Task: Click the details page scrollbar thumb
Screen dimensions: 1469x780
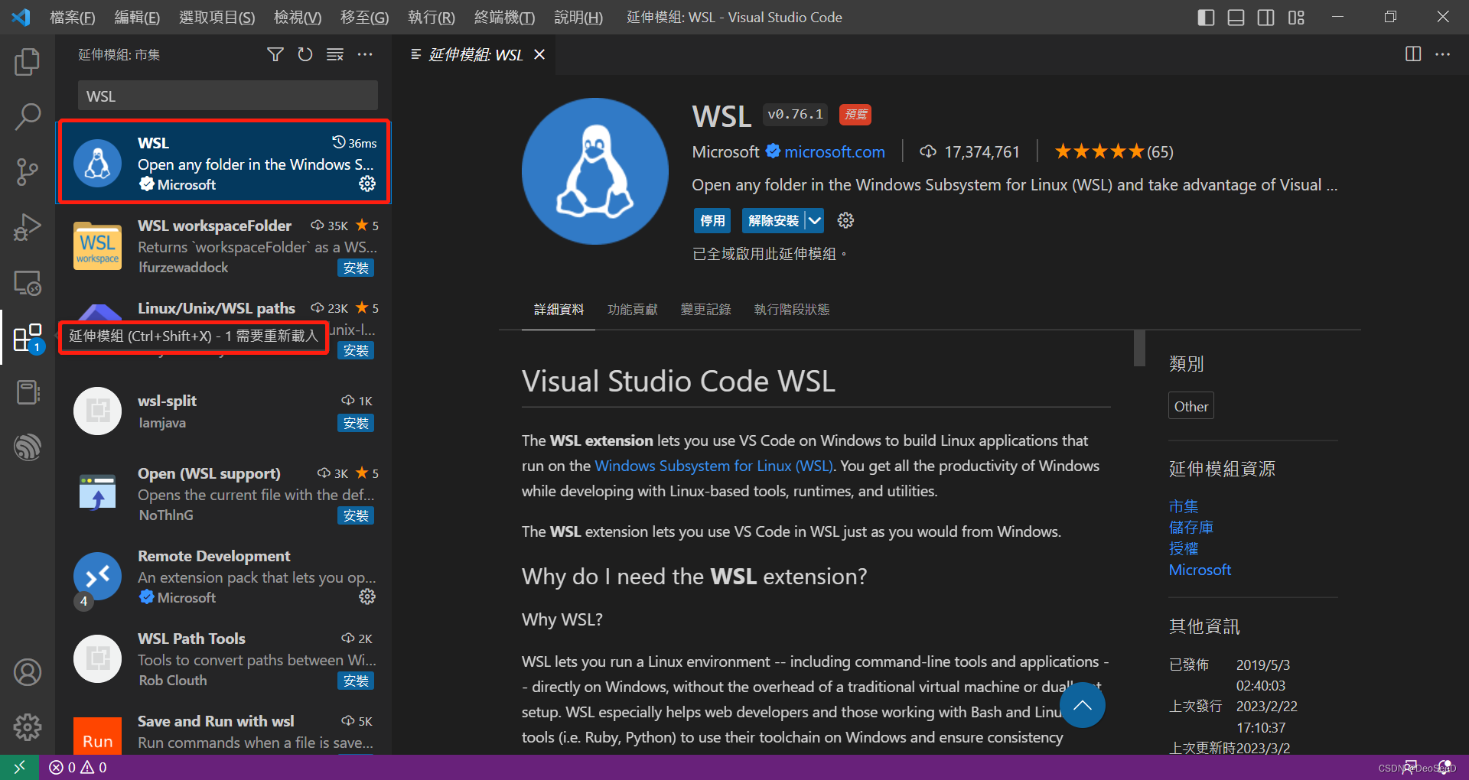Action: pos(1139,348)
